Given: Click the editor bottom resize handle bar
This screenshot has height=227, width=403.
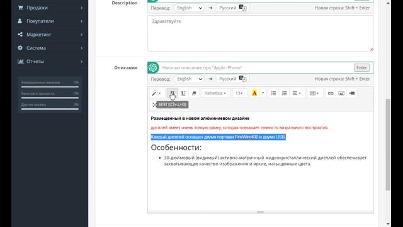Looking at the screenshot, I should [260, 212].
